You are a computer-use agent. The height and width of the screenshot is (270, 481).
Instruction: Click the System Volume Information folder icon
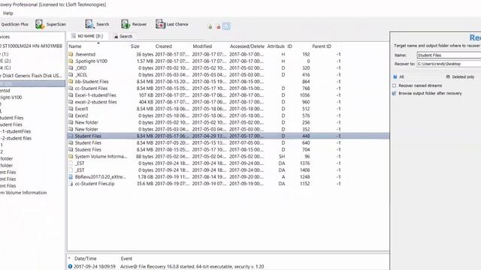71,156
